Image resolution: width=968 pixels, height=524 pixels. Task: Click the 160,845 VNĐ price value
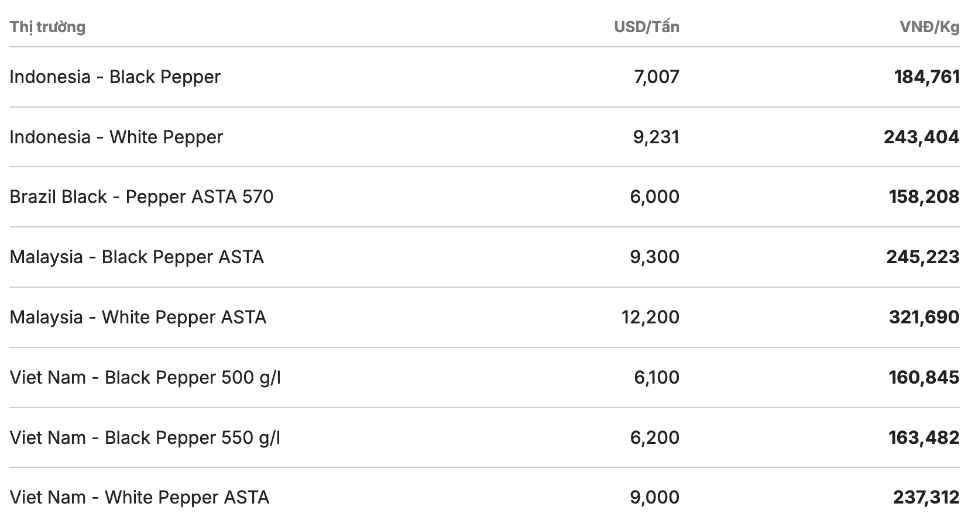pyautogui.click(x=924, y=378)
